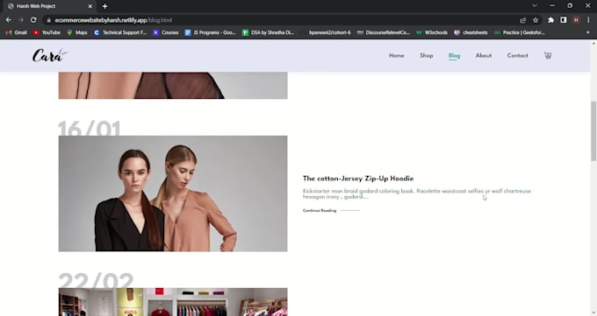Click The cotton-Jersey Zip-Up Hoodie title

358,179
